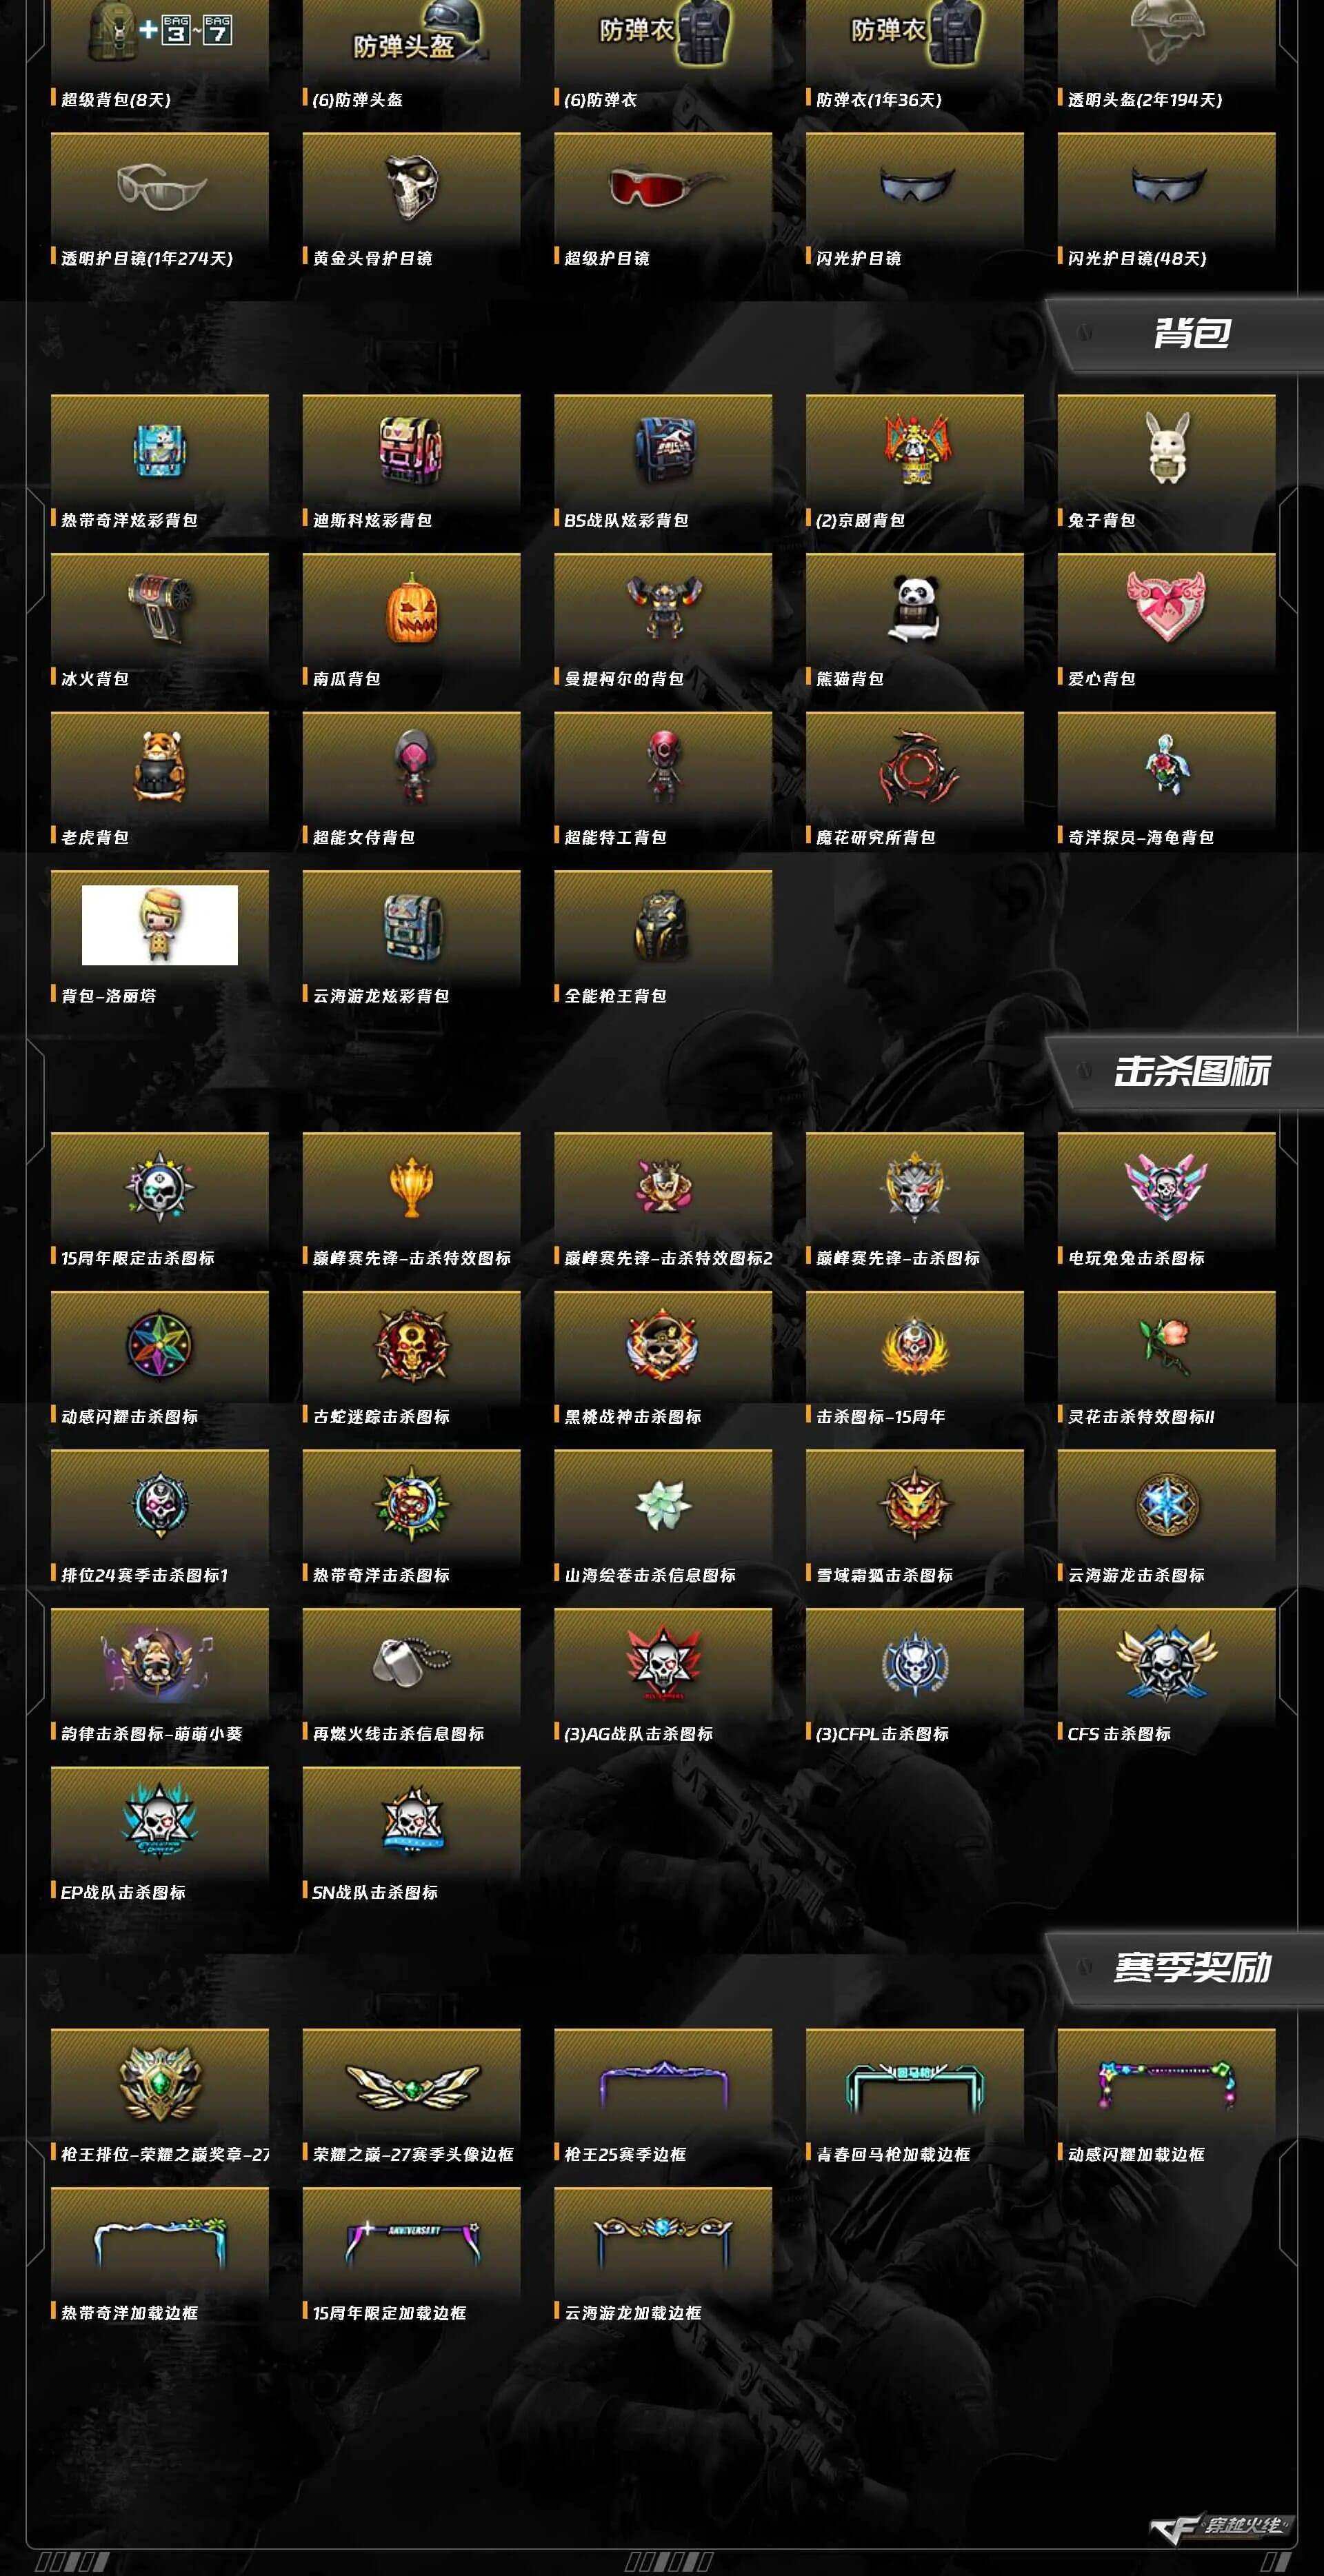1324x2576 pixels.
Task: Select the pink heart backpack icon
Action: pyautogui.click(x=1166, y=606)
